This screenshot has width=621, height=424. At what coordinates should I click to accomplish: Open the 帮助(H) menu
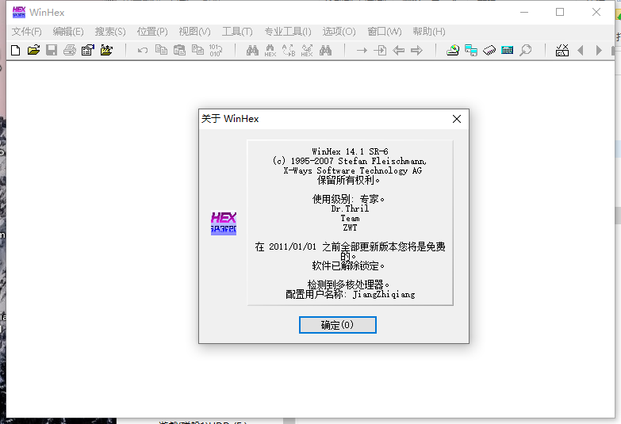[429, 32]
